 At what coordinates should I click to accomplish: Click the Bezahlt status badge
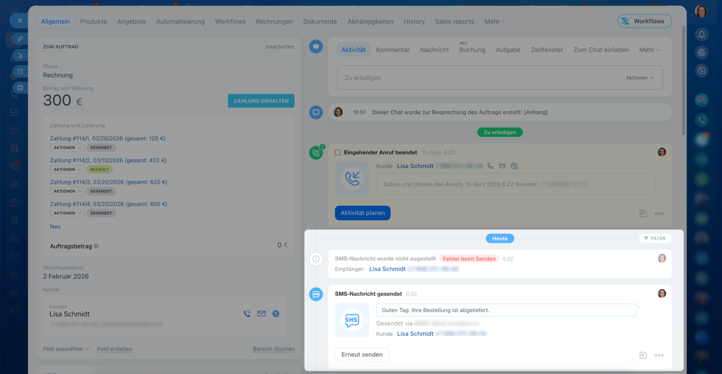pyautogui.click(x=100, y=170)
